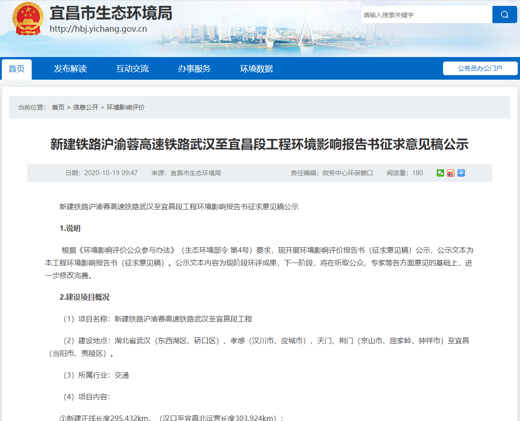Viewport: 520px width, 421px height.
Task: Click 首页 in the breadcrumb
Action: (58, 107)
